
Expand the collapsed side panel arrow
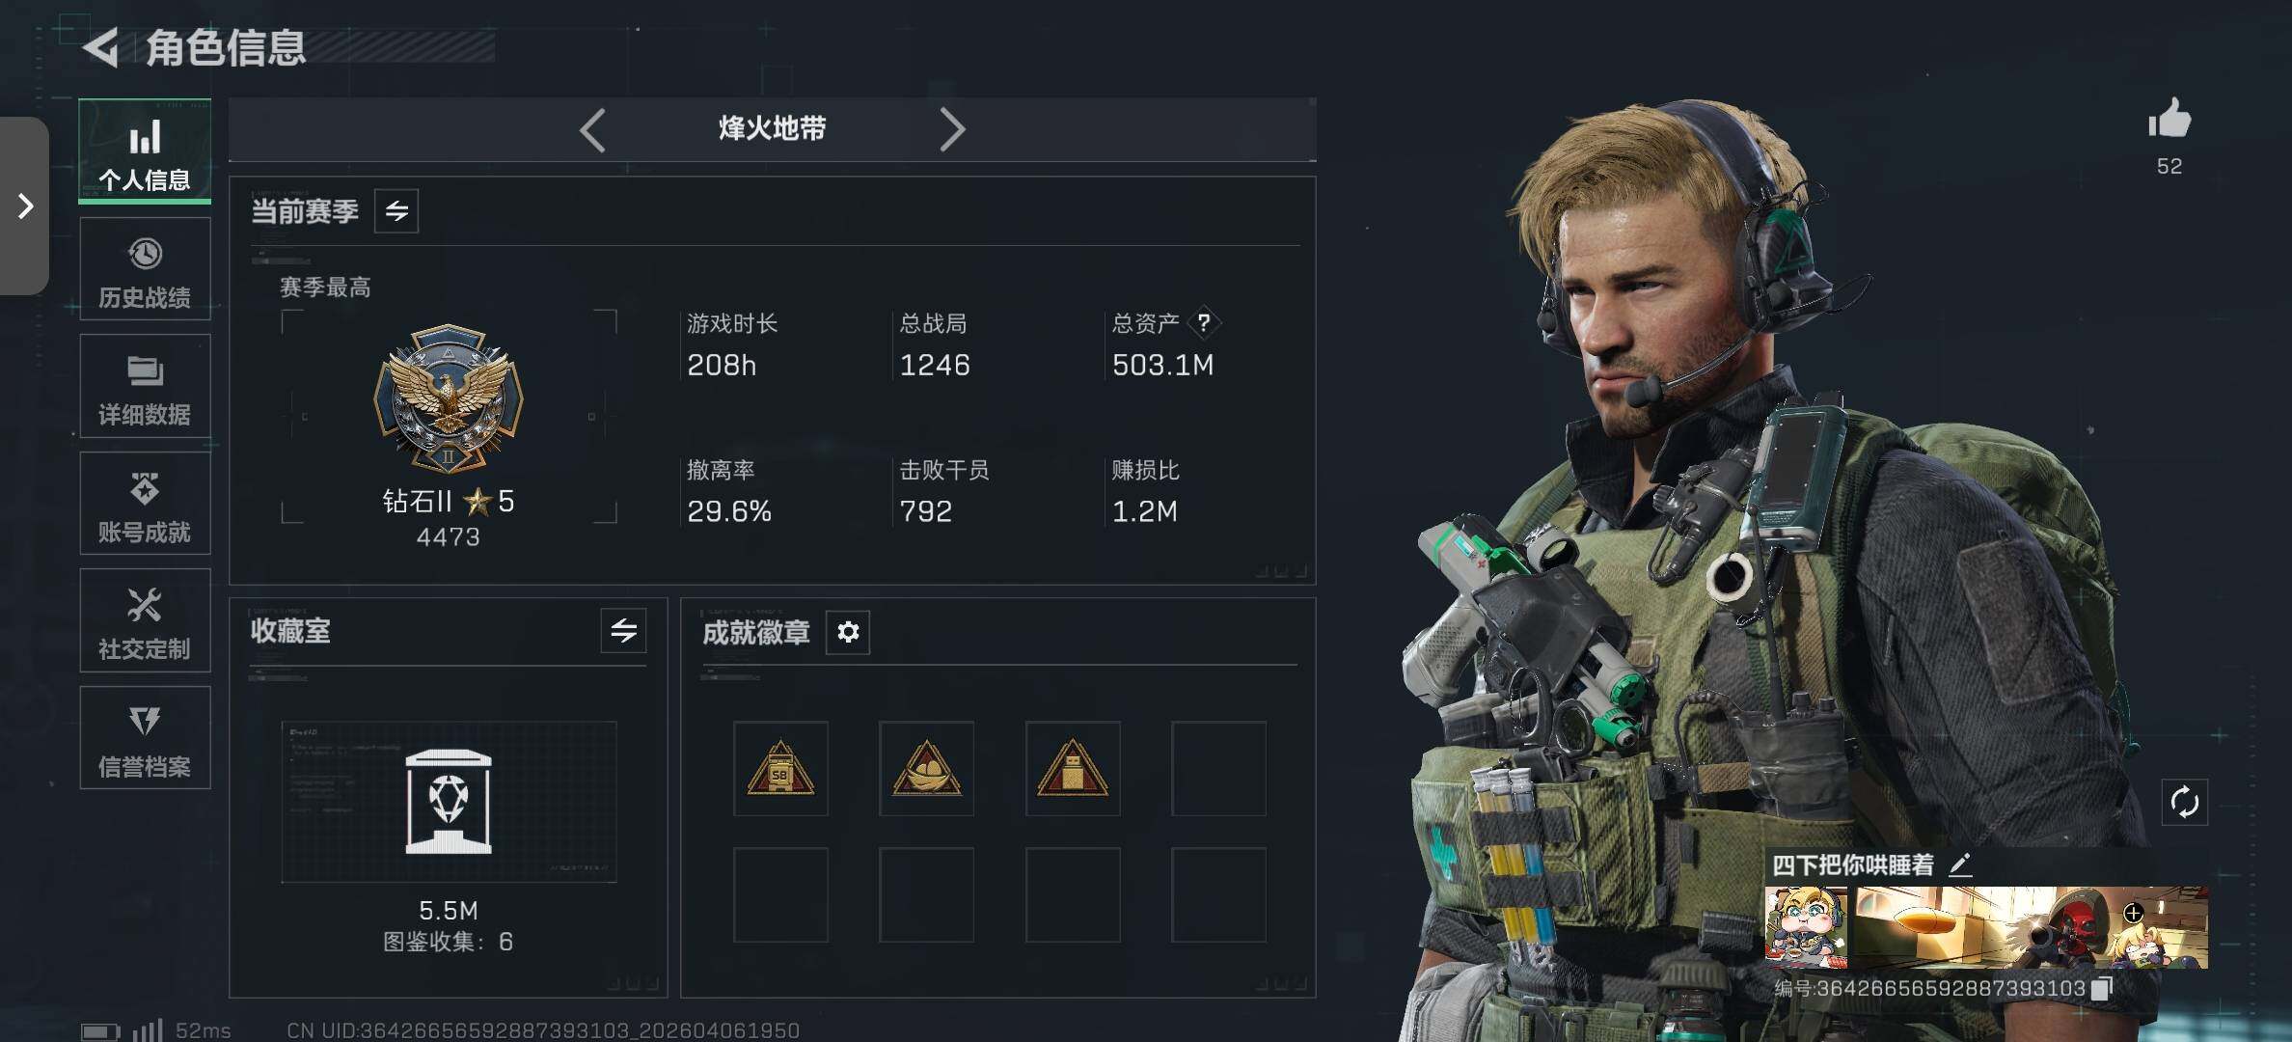pos(25,206)
